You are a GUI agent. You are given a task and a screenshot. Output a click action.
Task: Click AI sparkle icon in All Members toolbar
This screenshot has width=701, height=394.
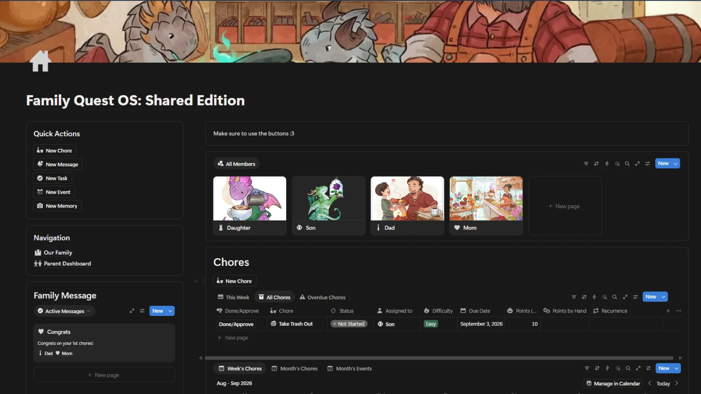point(617,164)
